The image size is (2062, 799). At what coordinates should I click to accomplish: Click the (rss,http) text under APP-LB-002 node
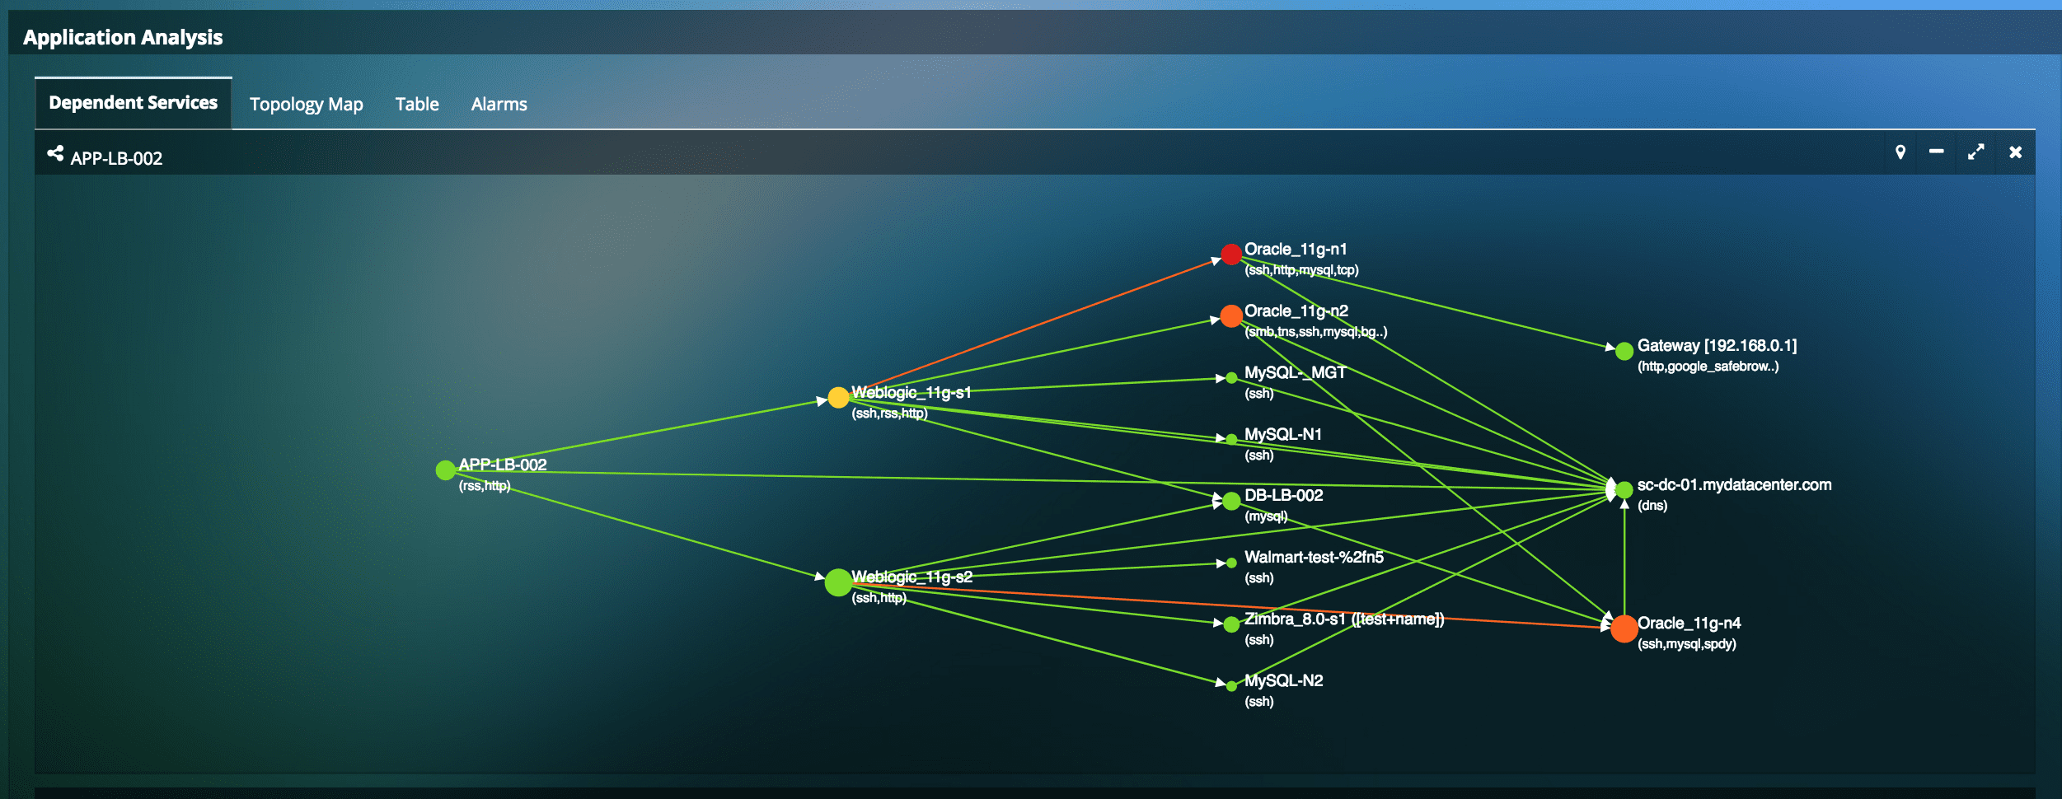(x=485, y=486)
